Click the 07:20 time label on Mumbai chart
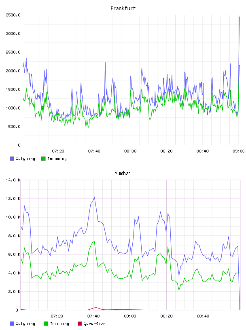Image resolution: width=246 pixels, height=330 pixels. (x=57, y=316)
